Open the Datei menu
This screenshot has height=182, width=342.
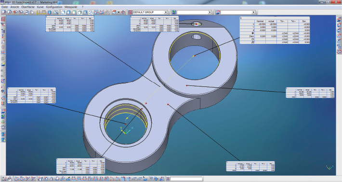5,7
